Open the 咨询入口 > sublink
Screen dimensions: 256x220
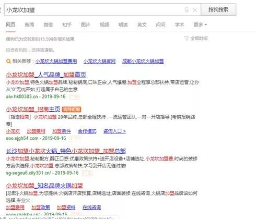[x=114, y=131]
